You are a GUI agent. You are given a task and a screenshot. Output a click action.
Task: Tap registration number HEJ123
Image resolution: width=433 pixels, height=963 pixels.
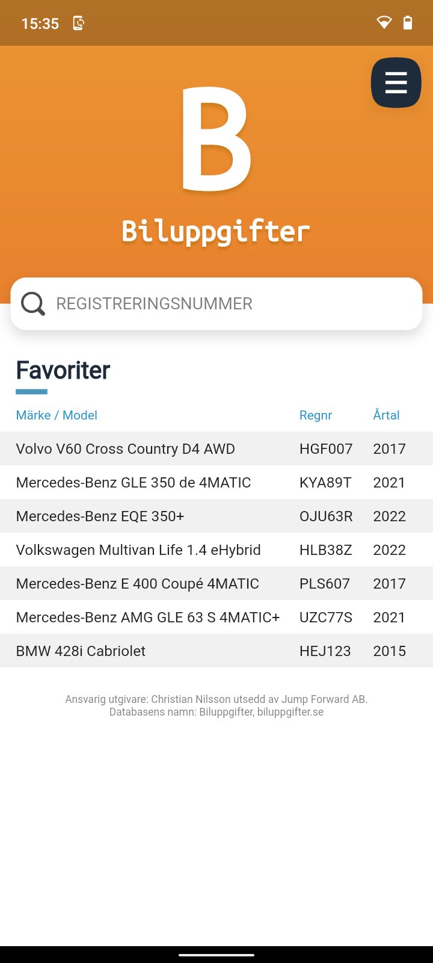click(325, 651)
